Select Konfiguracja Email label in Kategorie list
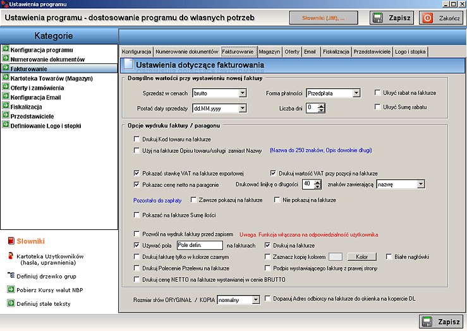 [x=36, y=97]
